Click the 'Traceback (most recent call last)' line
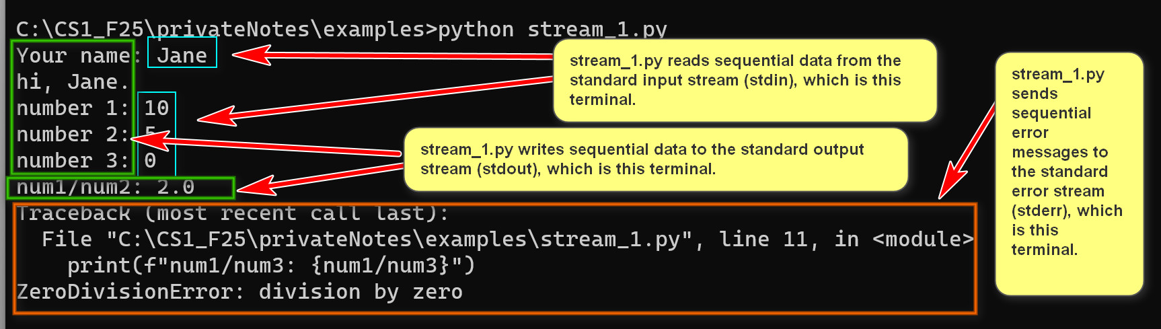Screen dimensions: 1161x329 (x=232, y=214)
